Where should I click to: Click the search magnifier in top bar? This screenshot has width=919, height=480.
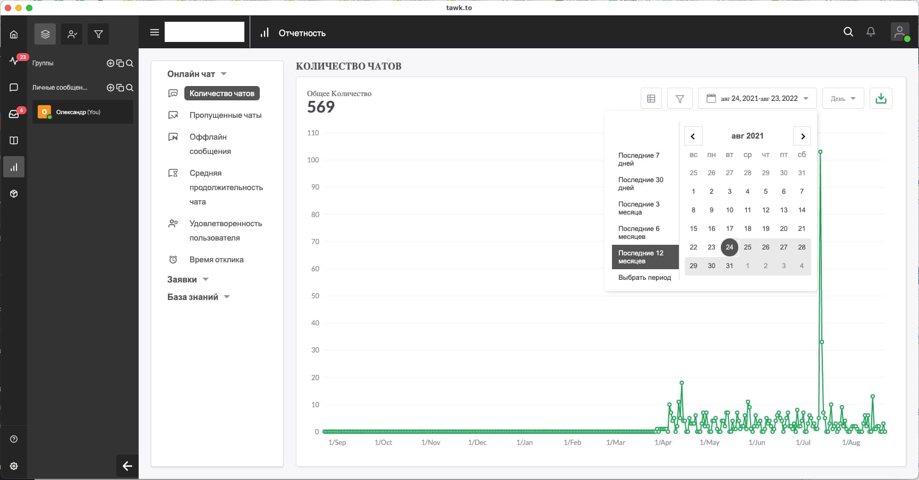point(848,32)
